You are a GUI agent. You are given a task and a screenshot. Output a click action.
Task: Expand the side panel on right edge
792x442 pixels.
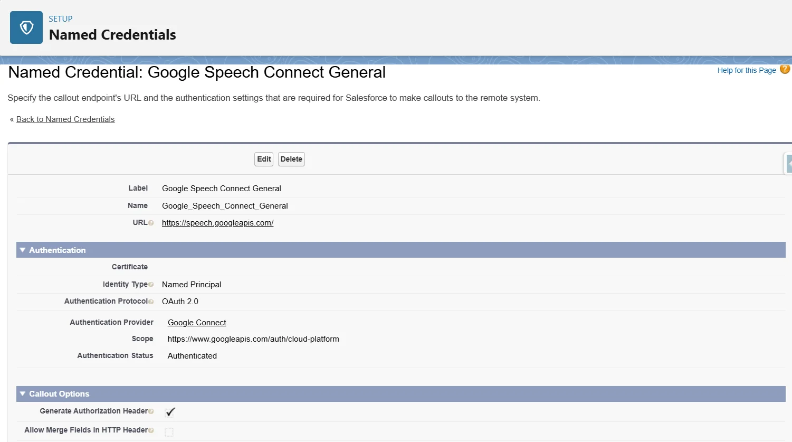tap(788, 164)
